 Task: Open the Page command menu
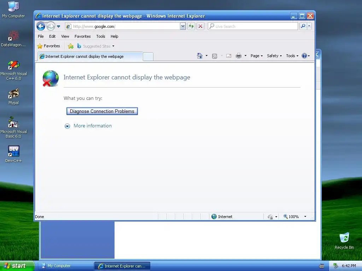pos(257,56)
